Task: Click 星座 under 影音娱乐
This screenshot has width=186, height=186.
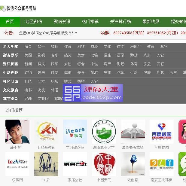Action: [x=108, y=55]
